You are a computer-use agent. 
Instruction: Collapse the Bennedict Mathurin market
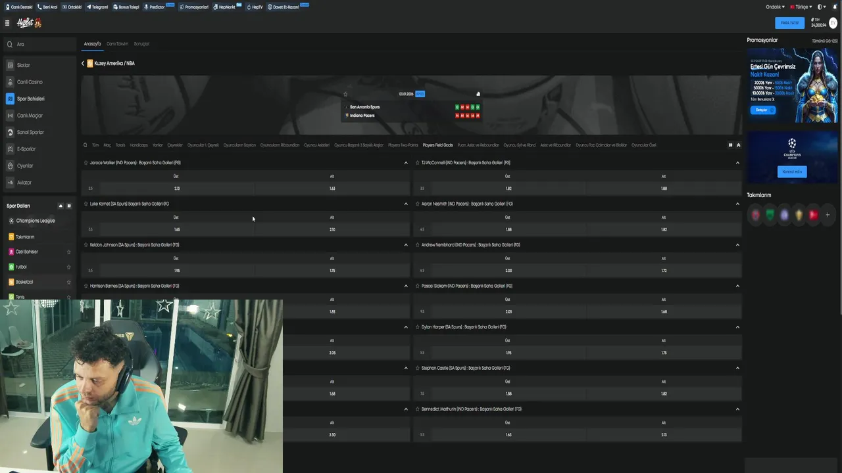[x=737, y=409]
